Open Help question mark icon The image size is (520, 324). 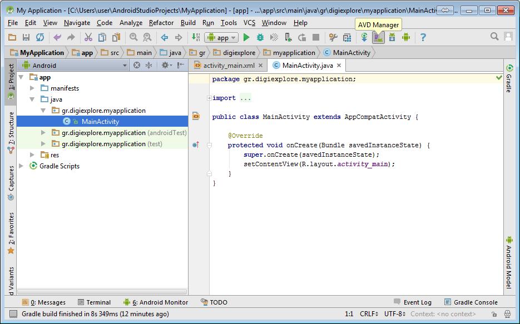423,37
